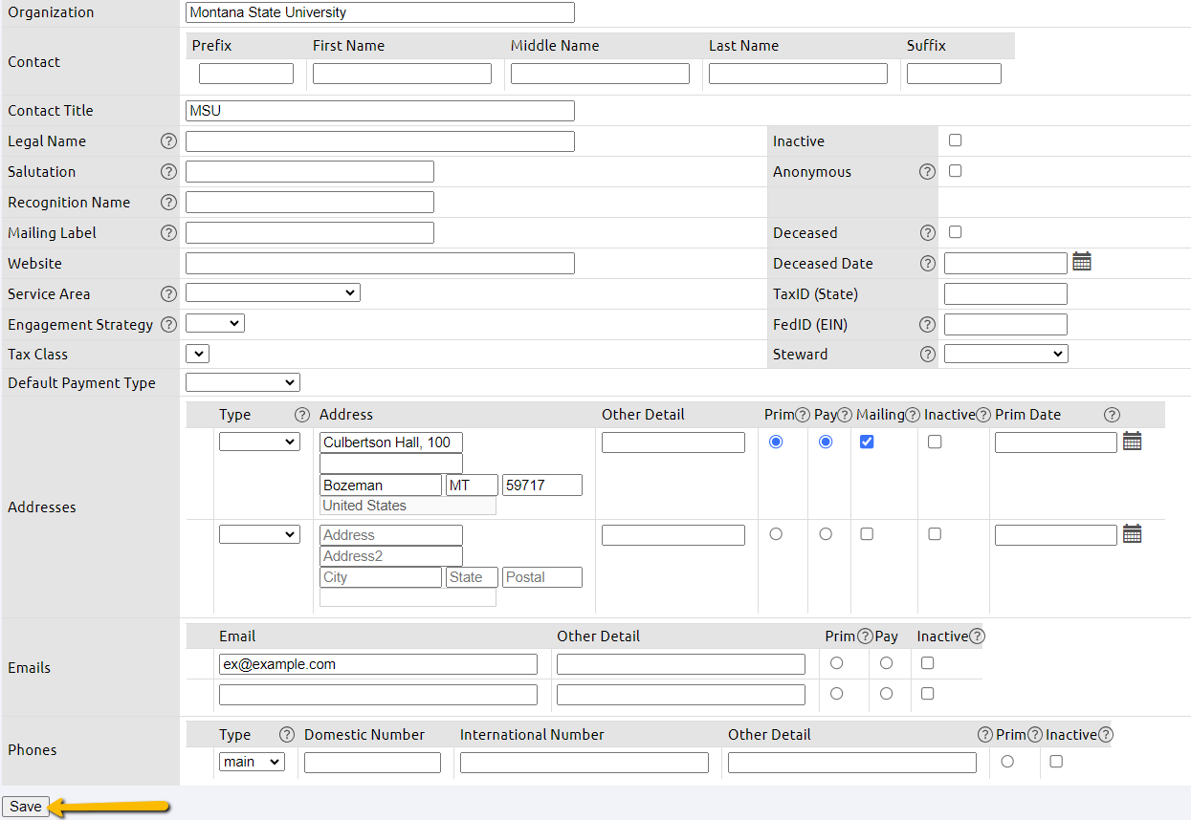Click the Contact Title field containing MSU
The height and width of the screenshot is (820, 1191).
click(x=380, y=111)
